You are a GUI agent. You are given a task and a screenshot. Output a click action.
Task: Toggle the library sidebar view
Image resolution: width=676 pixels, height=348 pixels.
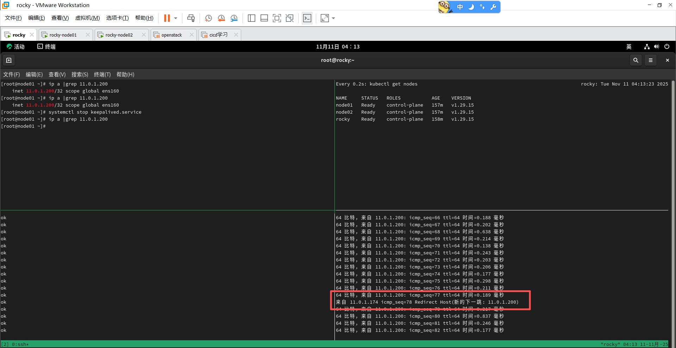click(x=251, y=18)
